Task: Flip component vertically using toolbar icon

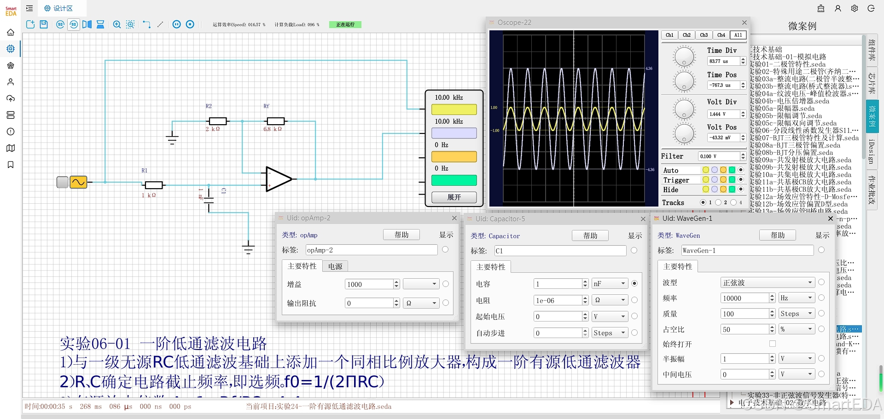Action: [x=100, y=24]
